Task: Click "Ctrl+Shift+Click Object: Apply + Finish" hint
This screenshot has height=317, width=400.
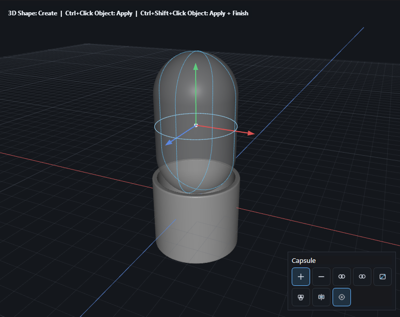Action: coord(194,13)
